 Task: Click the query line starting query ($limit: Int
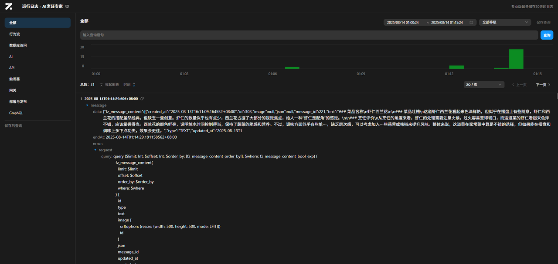coord(209,156)
